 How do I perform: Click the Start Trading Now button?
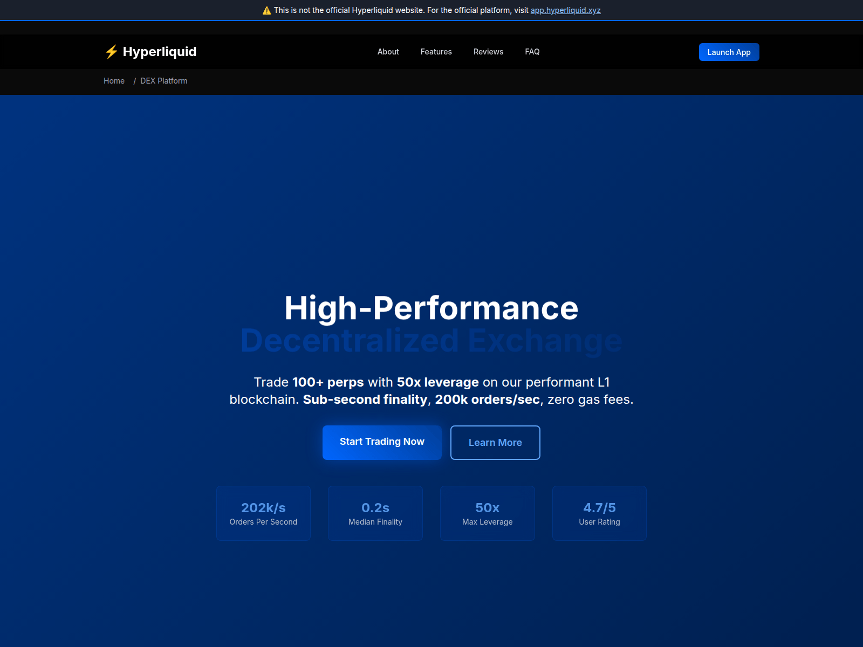tap(382, 442)
